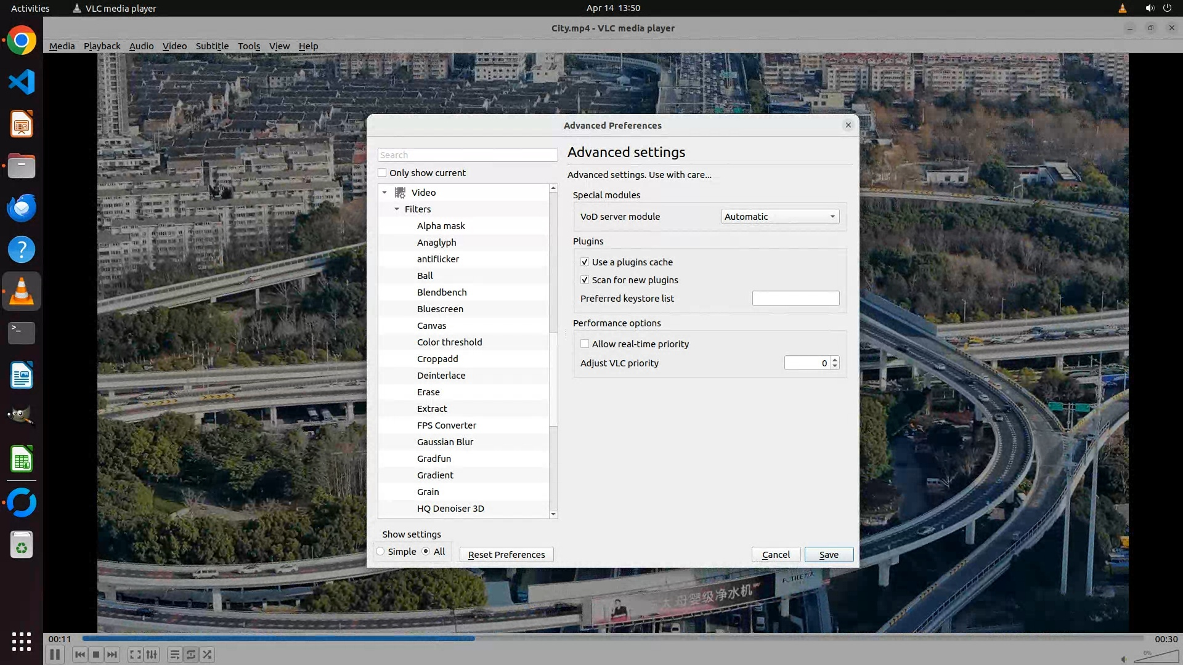The width and height of the screenshot is (1183, 665).
Task: Enable Only show current checkbox
Action: (383, 173)
